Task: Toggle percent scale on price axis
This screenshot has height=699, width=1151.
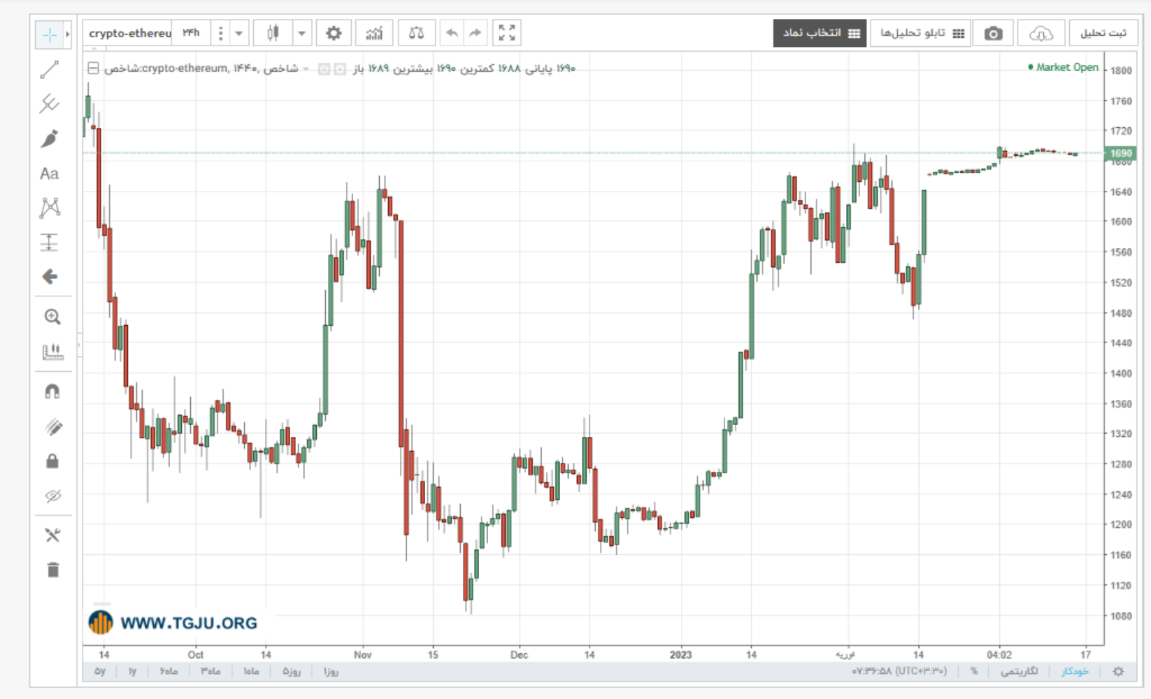Action: [x=974, y=671]
